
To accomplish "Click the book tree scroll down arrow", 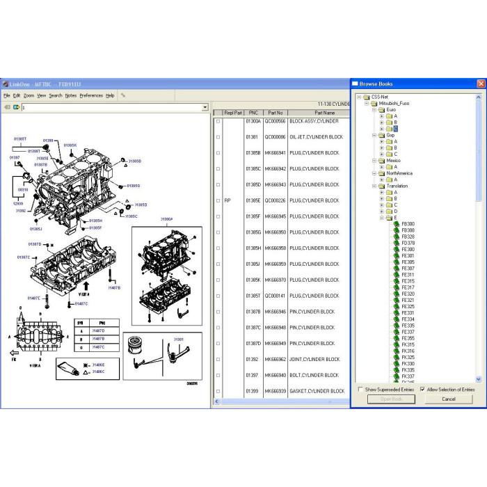I will click(479, 379).
